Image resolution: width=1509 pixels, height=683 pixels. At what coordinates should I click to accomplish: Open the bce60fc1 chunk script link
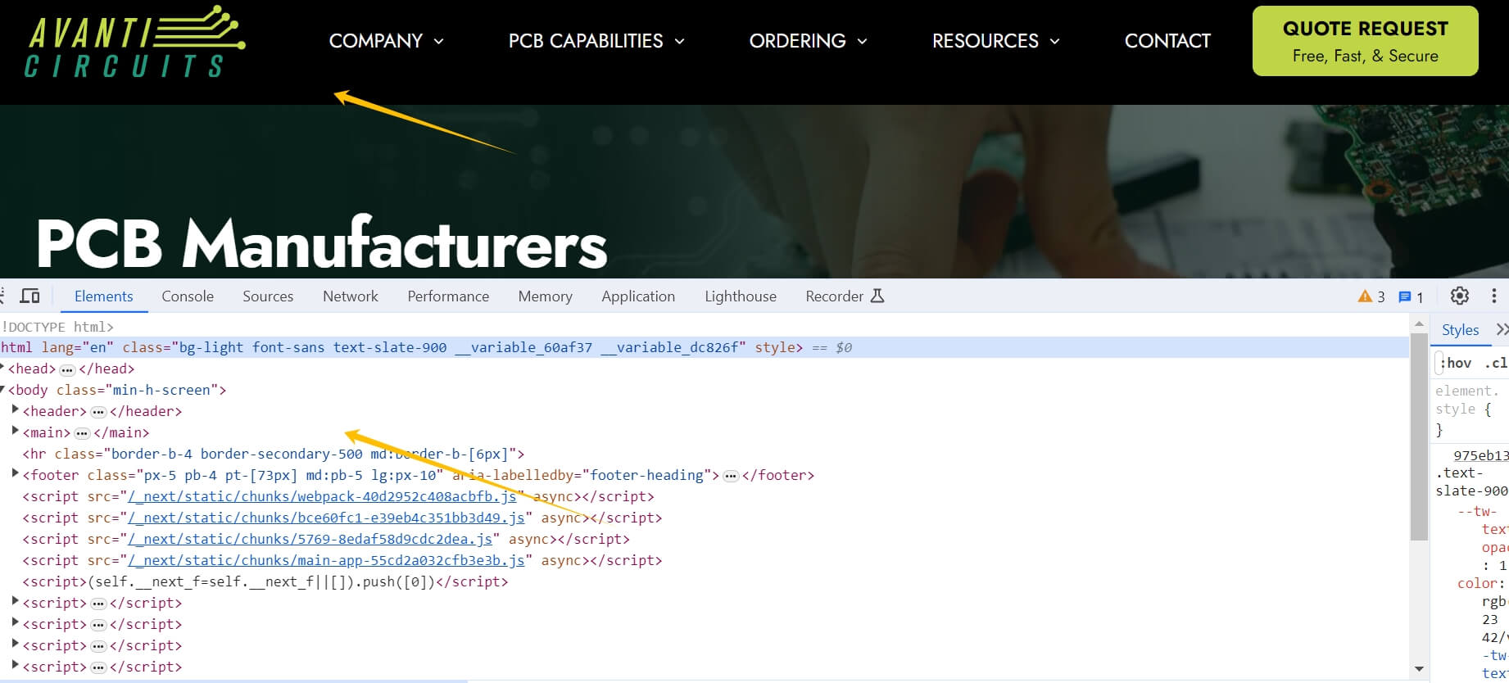point(327,518)
